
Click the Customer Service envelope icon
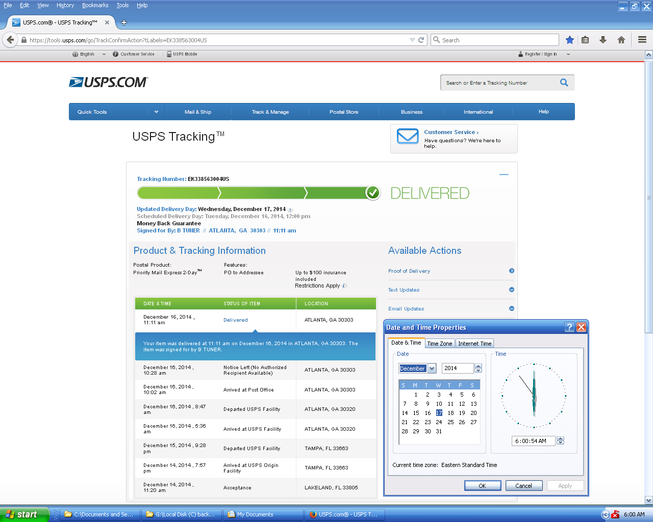pos(408,137)
